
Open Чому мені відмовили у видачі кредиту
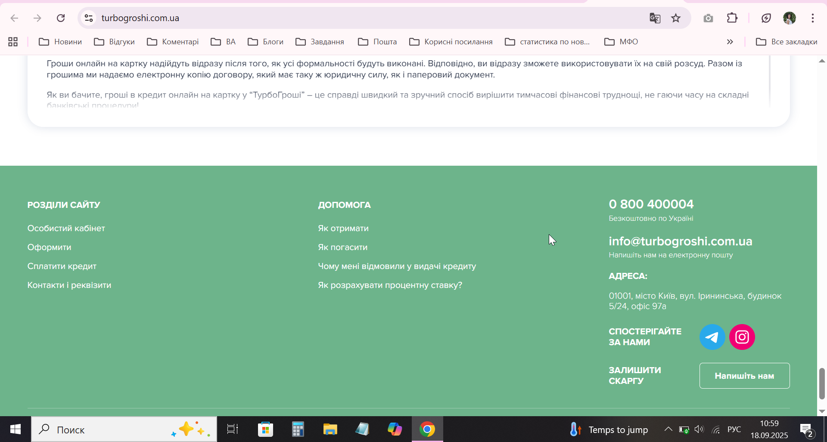point(397,266)
